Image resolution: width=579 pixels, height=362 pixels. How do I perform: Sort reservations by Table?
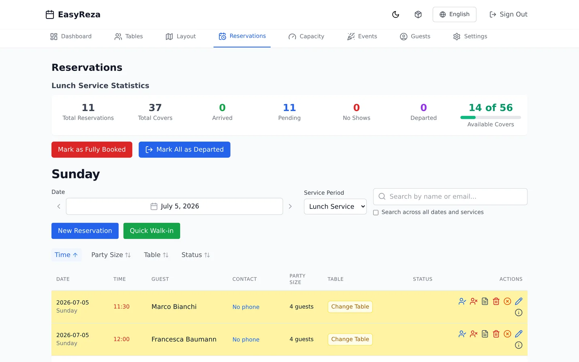coord(156,255)
